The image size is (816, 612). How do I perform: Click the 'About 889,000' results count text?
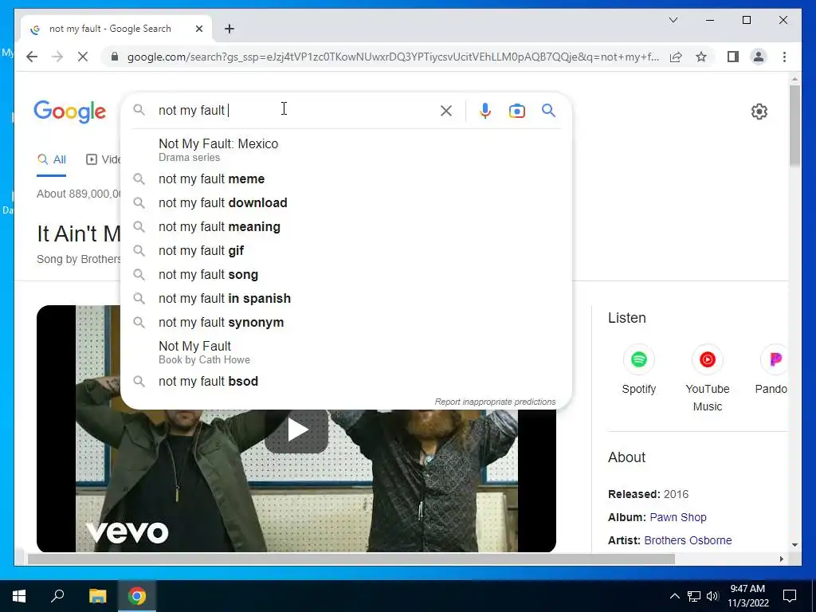coord(79,194)
